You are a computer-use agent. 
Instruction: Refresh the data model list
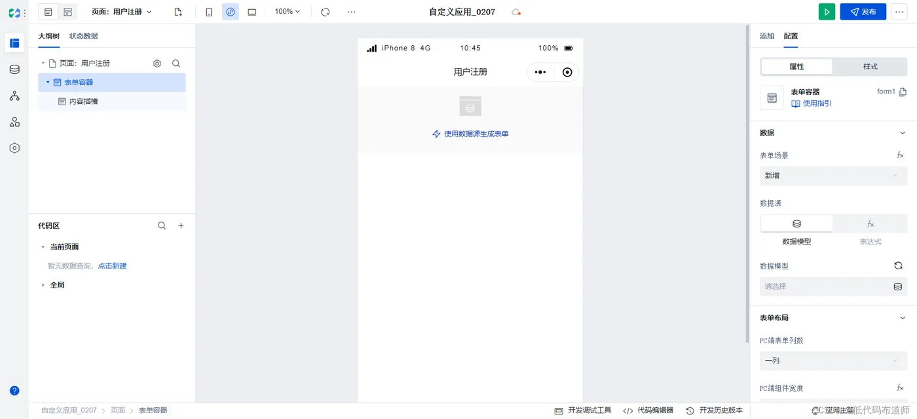pyautogui.click(x=898, y=265)
